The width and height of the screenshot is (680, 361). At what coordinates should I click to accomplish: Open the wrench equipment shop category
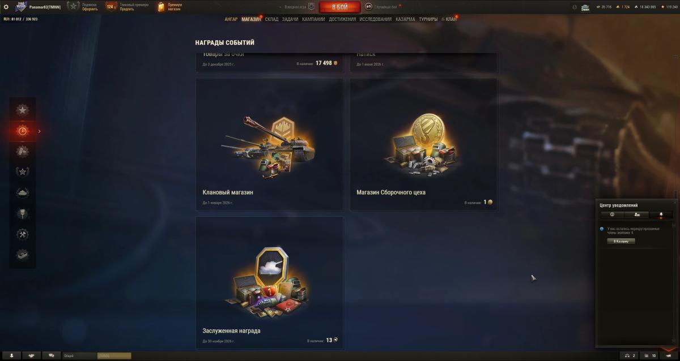point(23,234)
